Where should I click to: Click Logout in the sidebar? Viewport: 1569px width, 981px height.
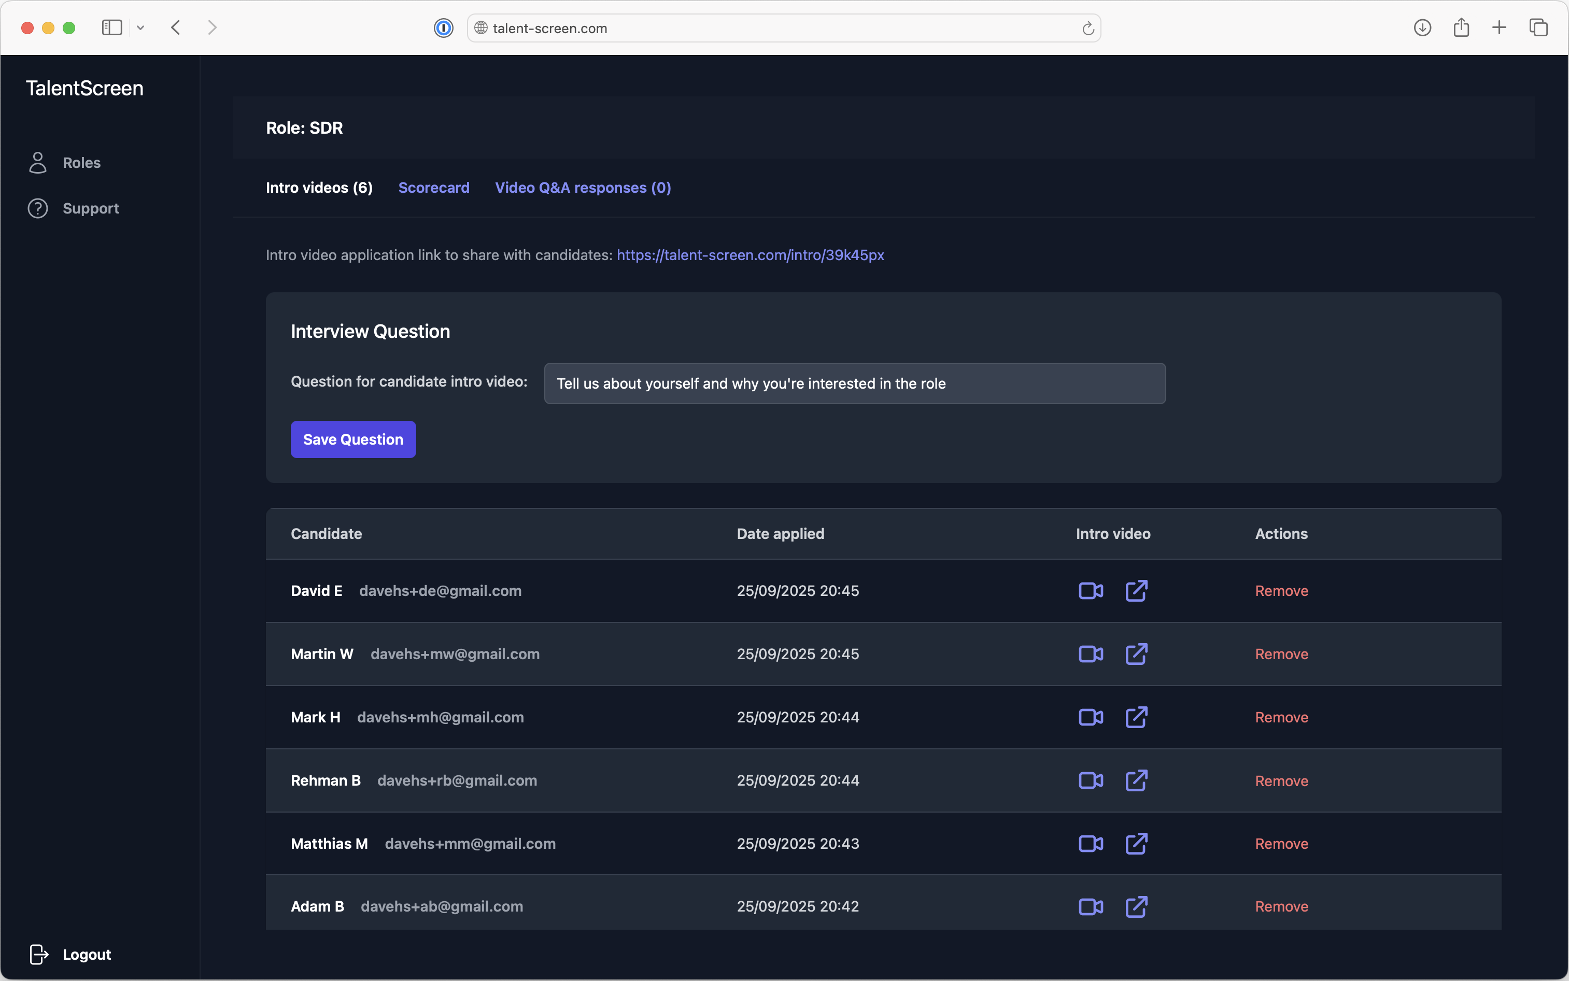click(x=86, y=955)
